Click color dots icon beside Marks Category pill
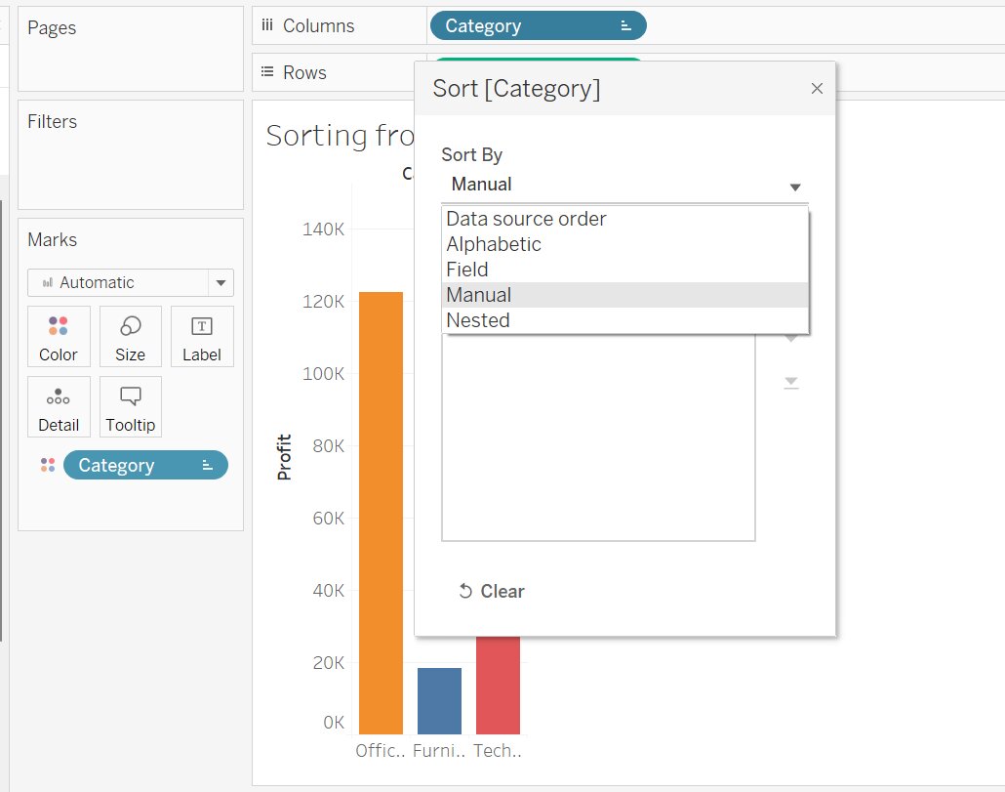 (x=48, y=466)
